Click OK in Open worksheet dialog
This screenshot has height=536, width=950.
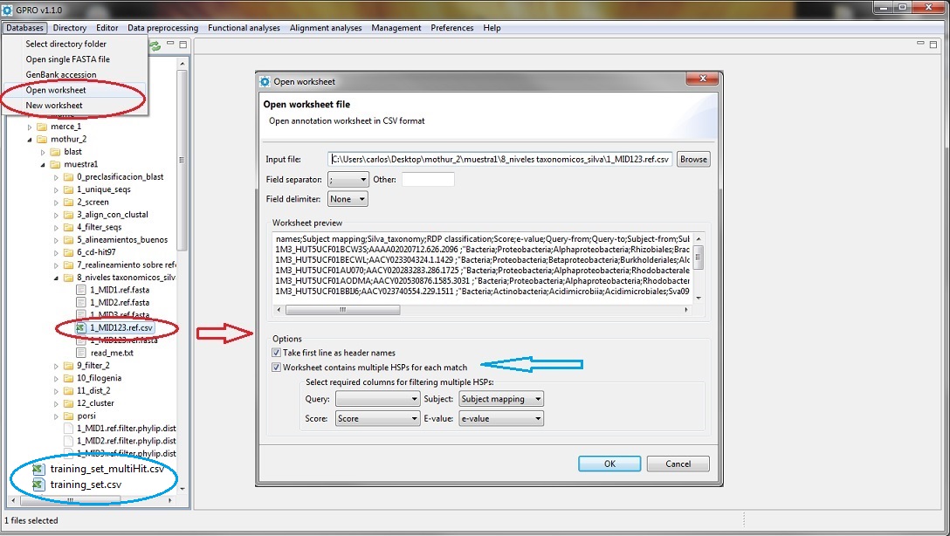[x=609, y=464]
